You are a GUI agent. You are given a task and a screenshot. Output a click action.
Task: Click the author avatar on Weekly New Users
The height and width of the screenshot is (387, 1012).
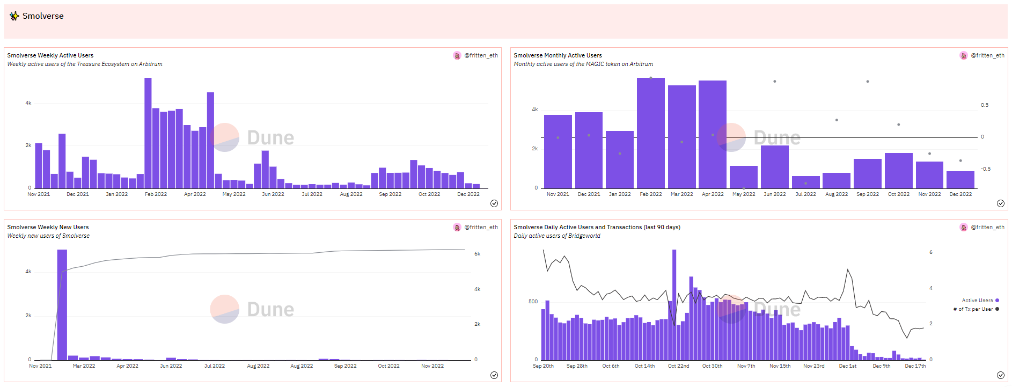pyautogui.click(x=457, y=228)
